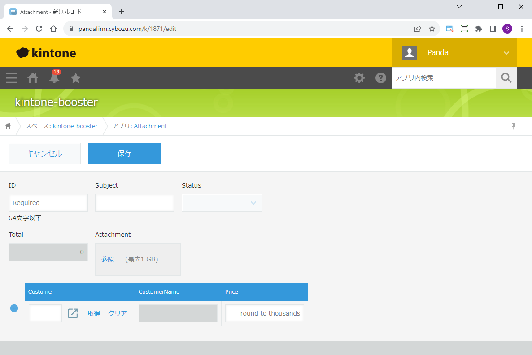Open the favorites star icon
This screenshot has height=355, width=532.
coord(76,78)
